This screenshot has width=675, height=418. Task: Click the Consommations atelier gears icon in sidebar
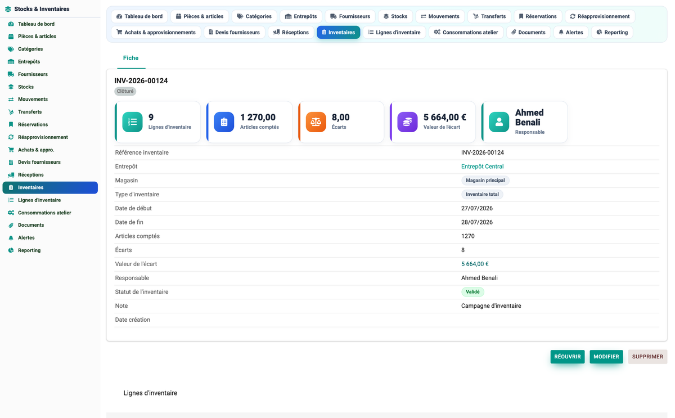pyautogui.click(x=11, y=213)
